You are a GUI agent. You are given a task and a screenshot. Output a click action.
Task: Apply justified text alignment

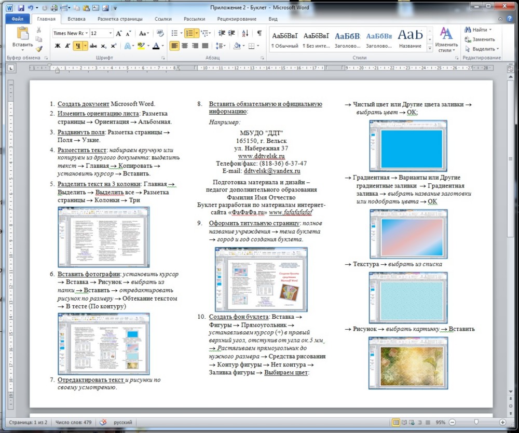pyautogui.click(x=206, y=46)
